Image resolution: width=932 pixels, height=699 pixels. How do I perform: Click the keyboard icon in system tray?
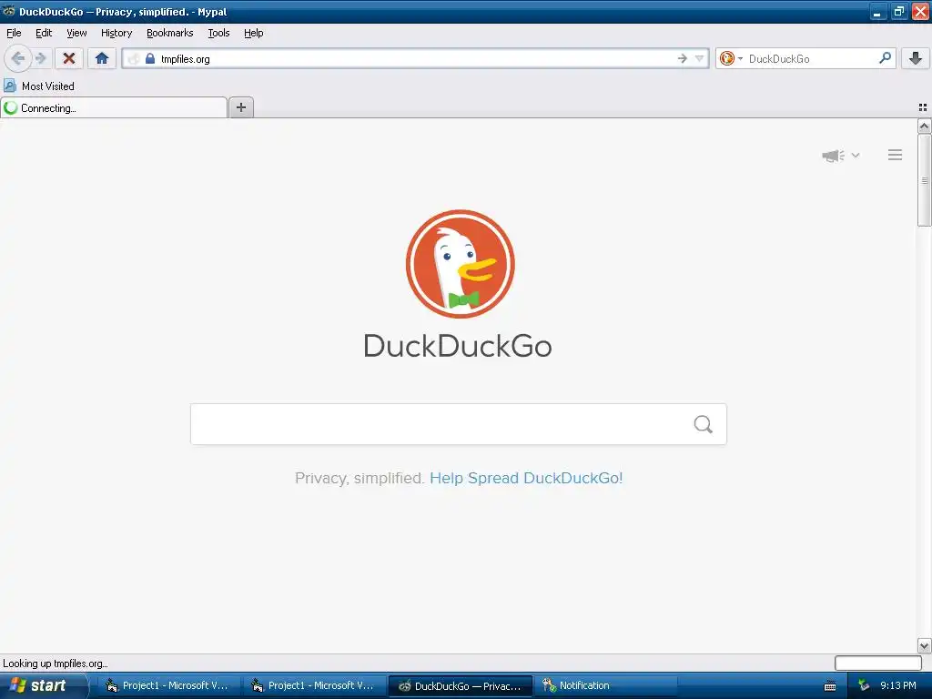[x=830, y=686]
